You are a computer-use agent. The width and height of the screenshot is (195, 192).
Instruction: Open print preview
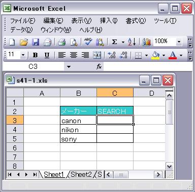74,42
